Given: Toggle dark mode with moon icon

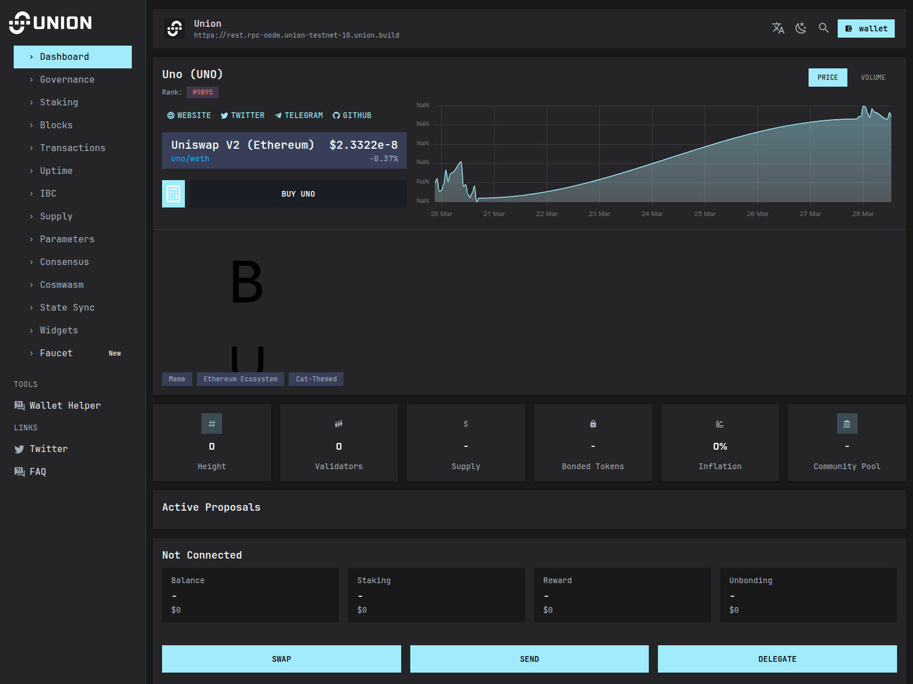Looking at the screenshot, I should click(x=801, y=28).
